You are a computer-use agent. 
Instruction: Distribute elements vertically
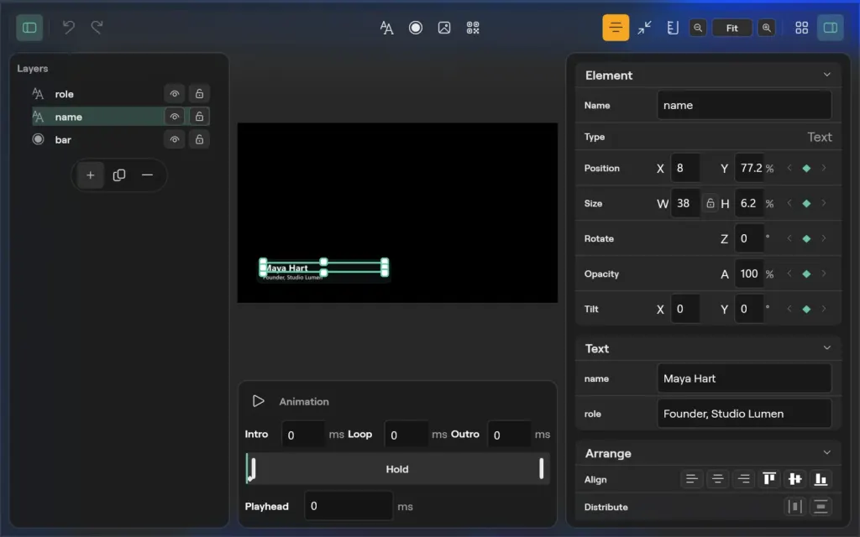tap(821, 506)
